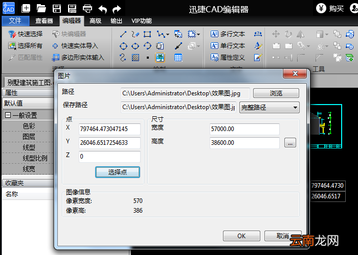Click the 默认值 row in properties
The image size is (358, 255).
28,103
